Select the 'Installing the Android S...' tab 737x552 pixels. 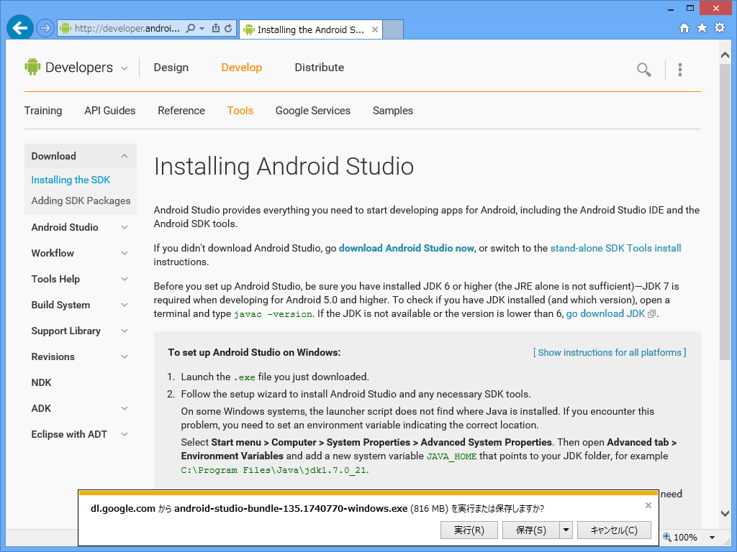311,29
